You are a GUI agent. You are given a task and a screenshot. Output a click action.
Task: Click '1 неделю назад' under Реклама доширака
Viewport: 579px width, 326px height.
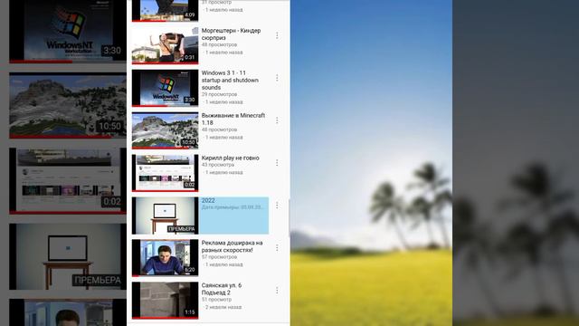223,264
